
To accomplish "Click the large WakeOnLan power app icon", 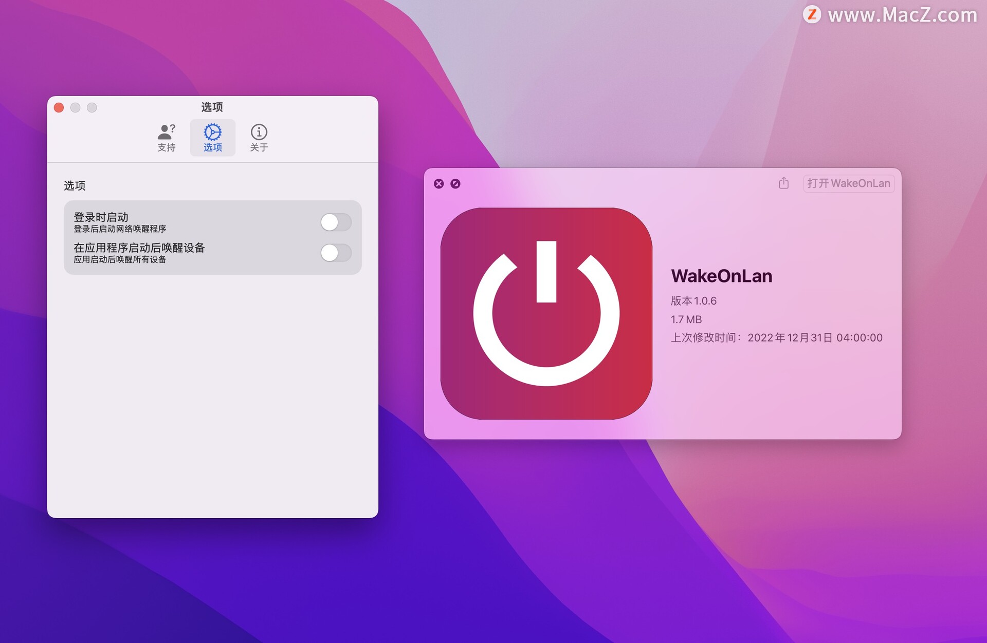I will 546,313.
